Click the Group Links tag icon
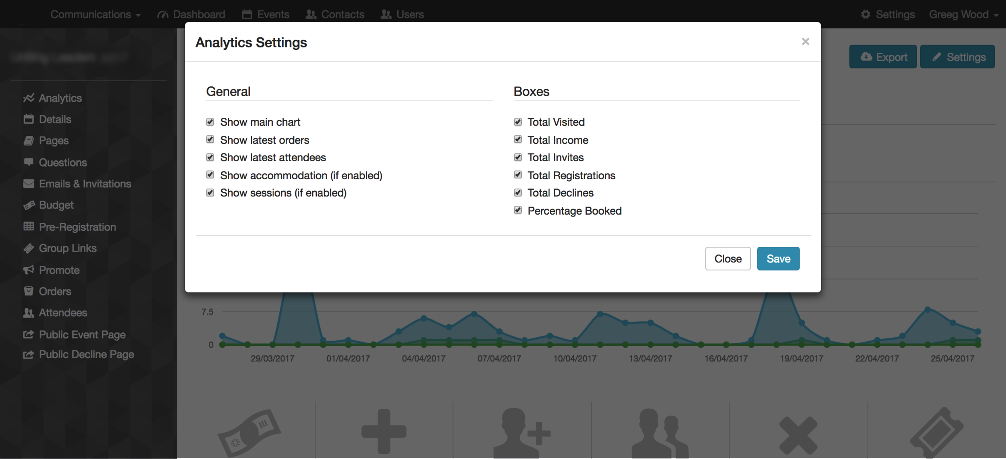The height and width of the screenshot is (459, 1006). (29, 248)
